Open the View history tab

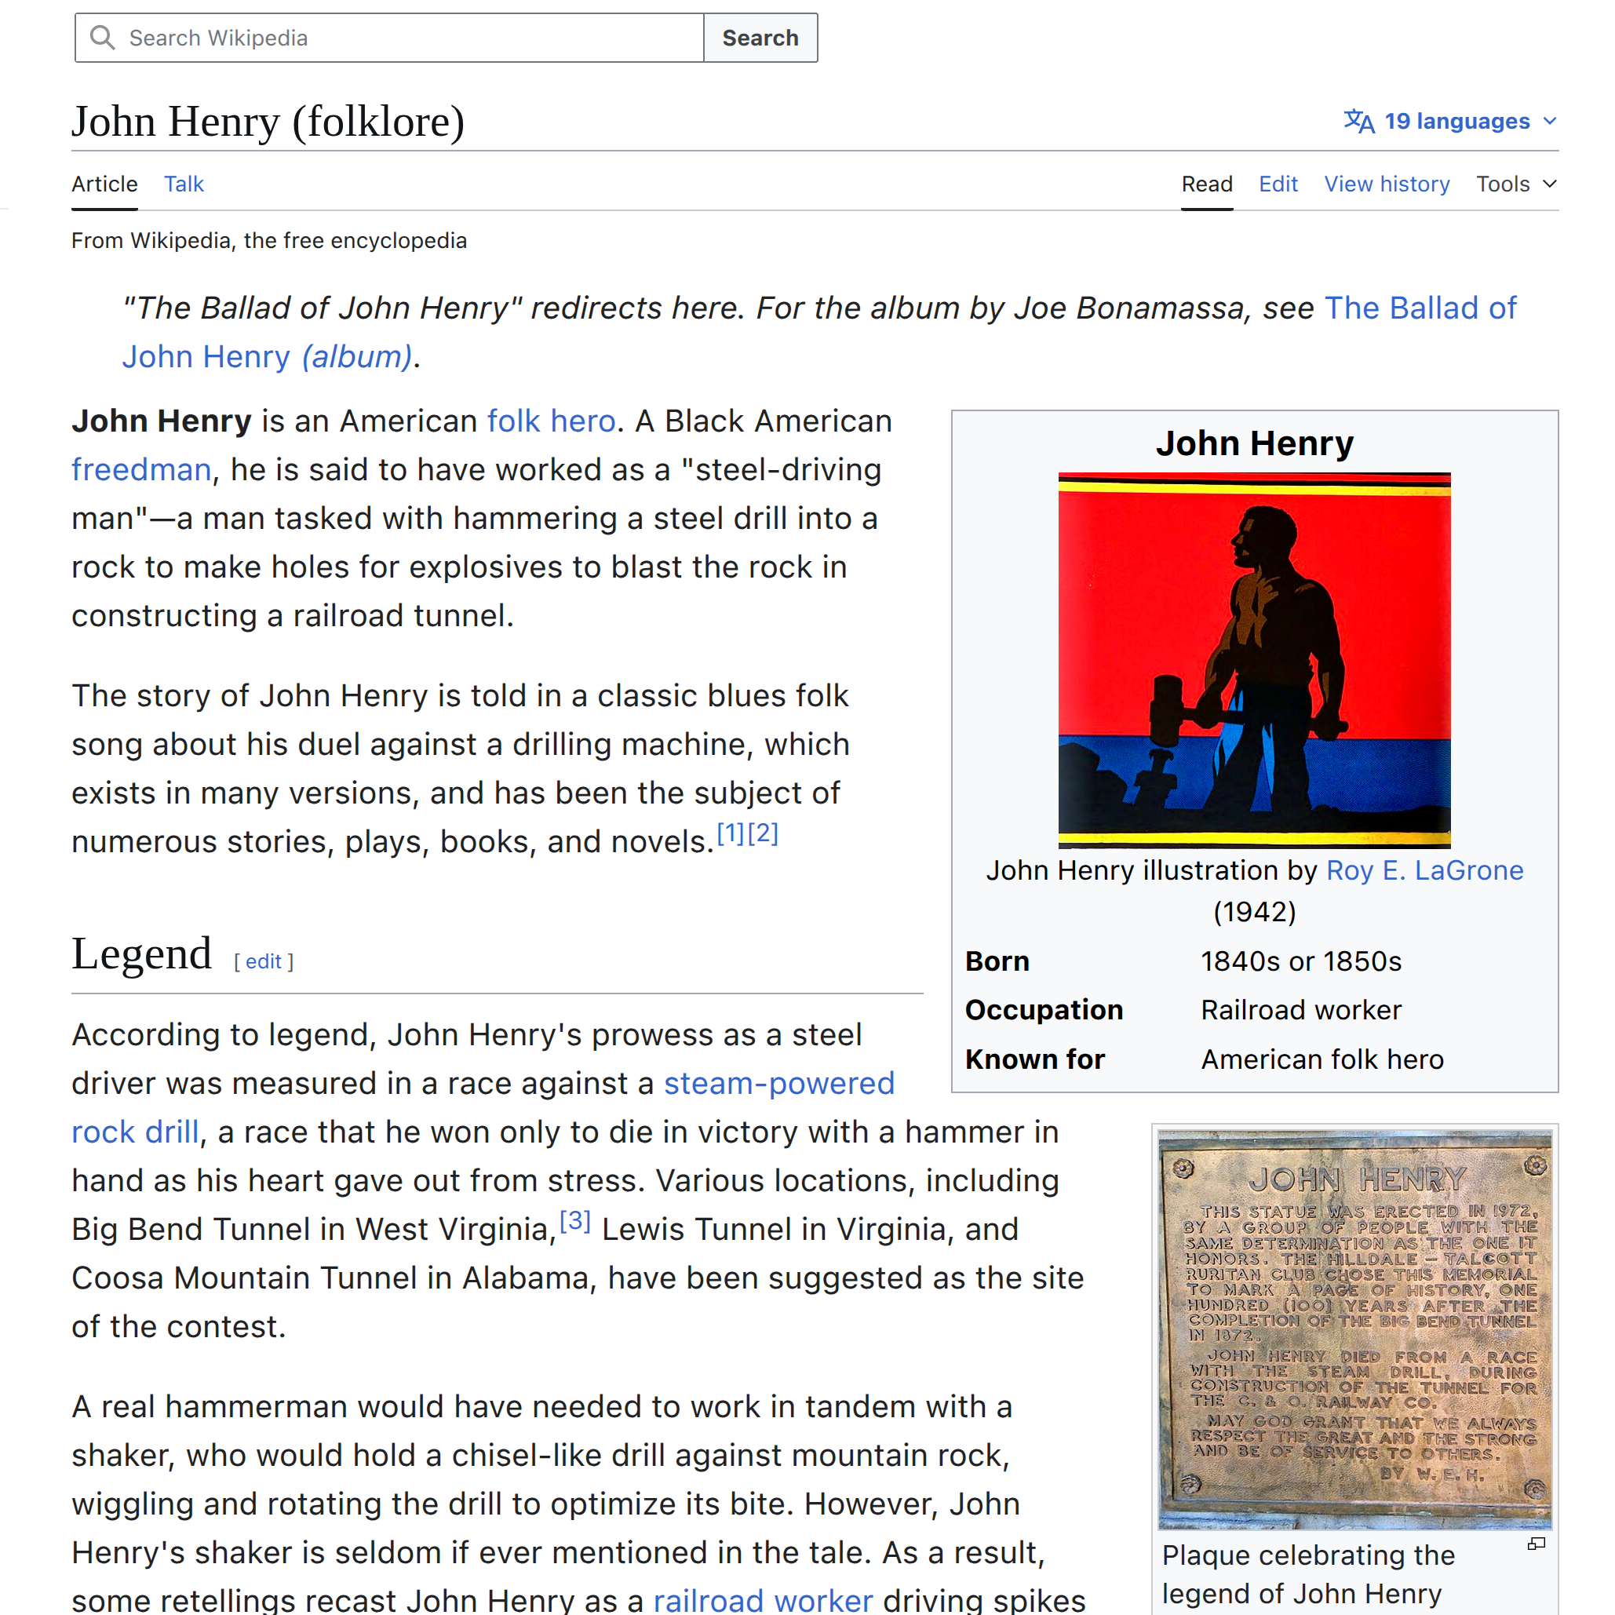[x=1386, y=184]
